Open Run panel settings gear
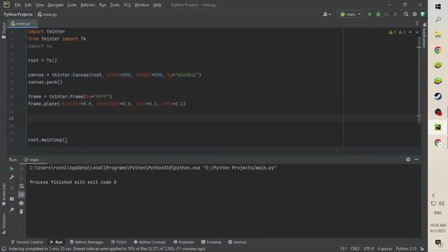Viewport: 448px width, 252px height. coord(408,160)
